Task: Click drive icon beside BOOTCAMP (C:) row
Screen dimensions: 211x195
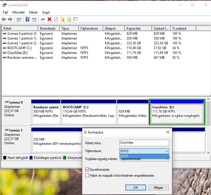Action: pos(5,48)
